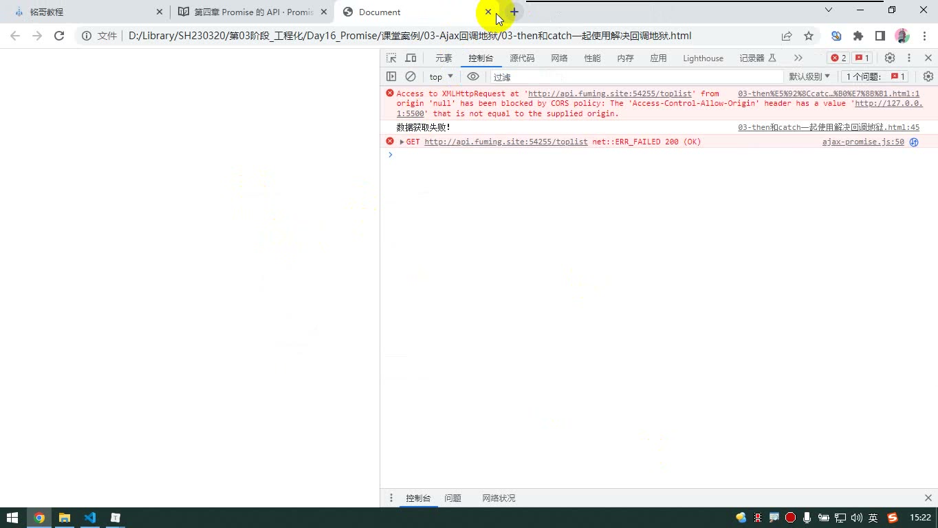The height and width of the screenshot is (528, 938).
Task: Reload the page in the browser
Action: click(x=59, y=36)
